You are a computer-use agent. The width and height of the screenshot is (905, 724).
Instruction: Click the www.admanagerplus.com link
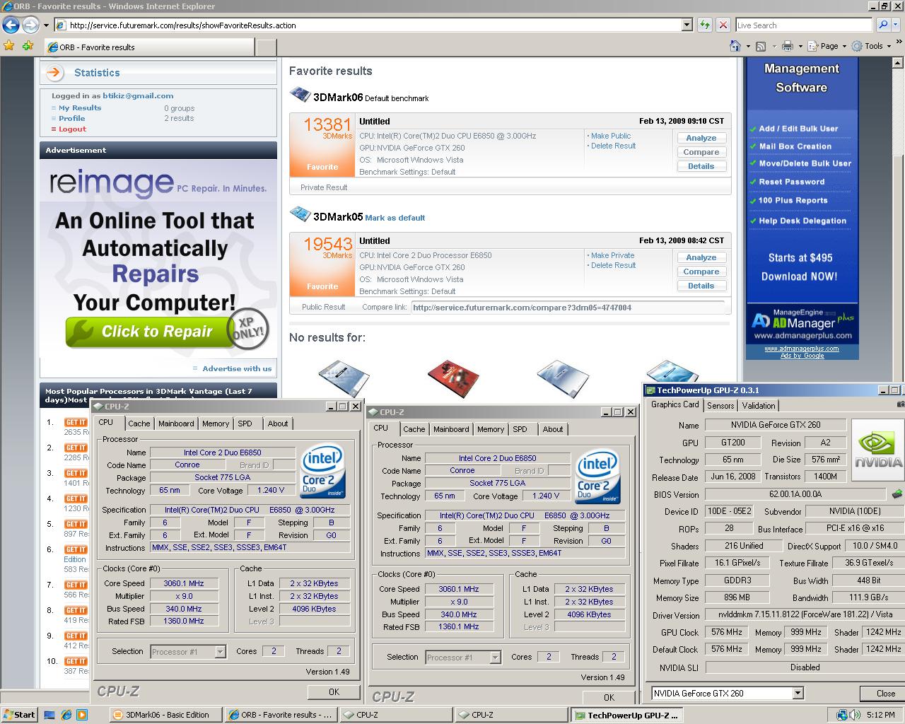(x=801, y=349)
